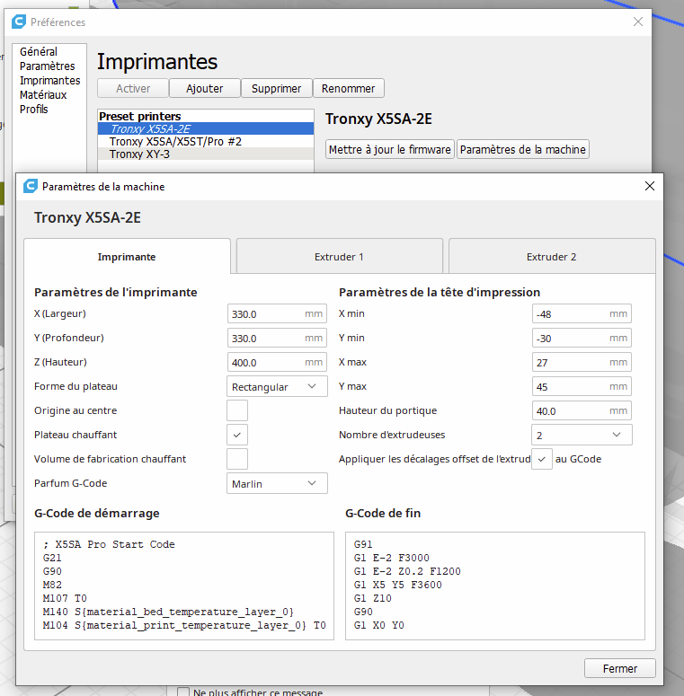Click the Fermer button

coord(620,668)
